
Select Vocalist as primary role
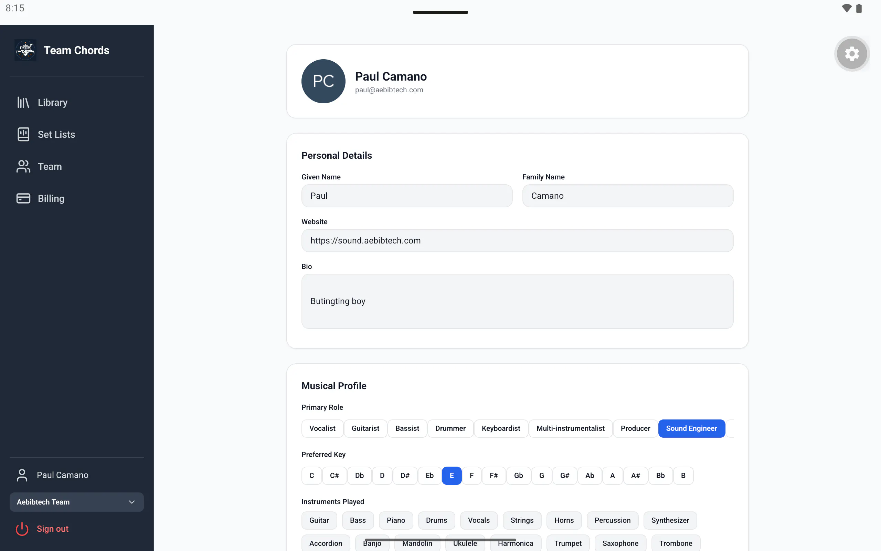pyautogui.click(x=322, y=428)
